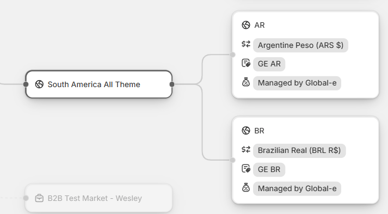This screenshot has height=214, width=388.
Task: Click Managed by Global-e tag in BR card
Action: [297, 189]
